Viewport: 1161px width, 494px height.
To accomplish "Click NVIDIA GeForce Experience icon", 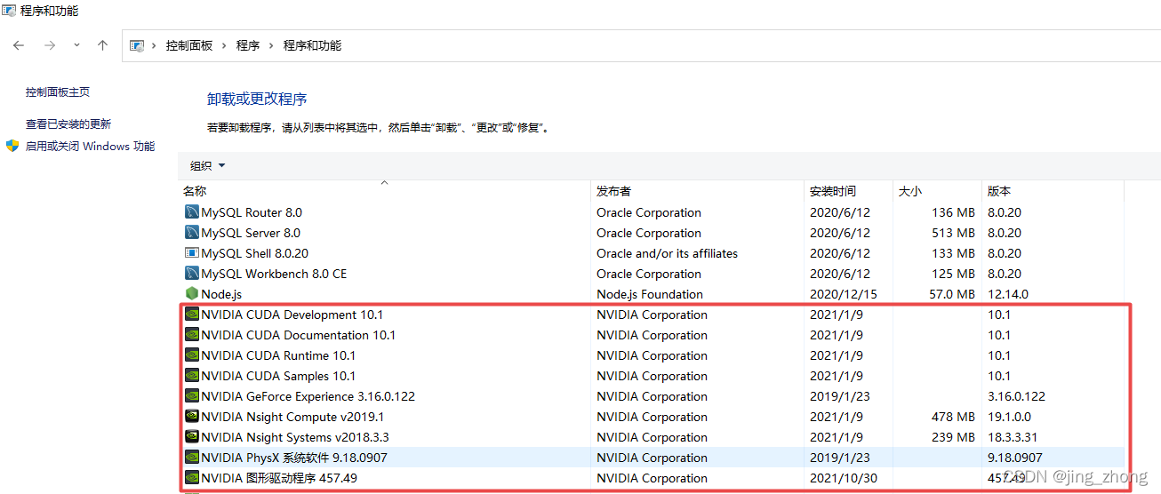I will [192, 396].
